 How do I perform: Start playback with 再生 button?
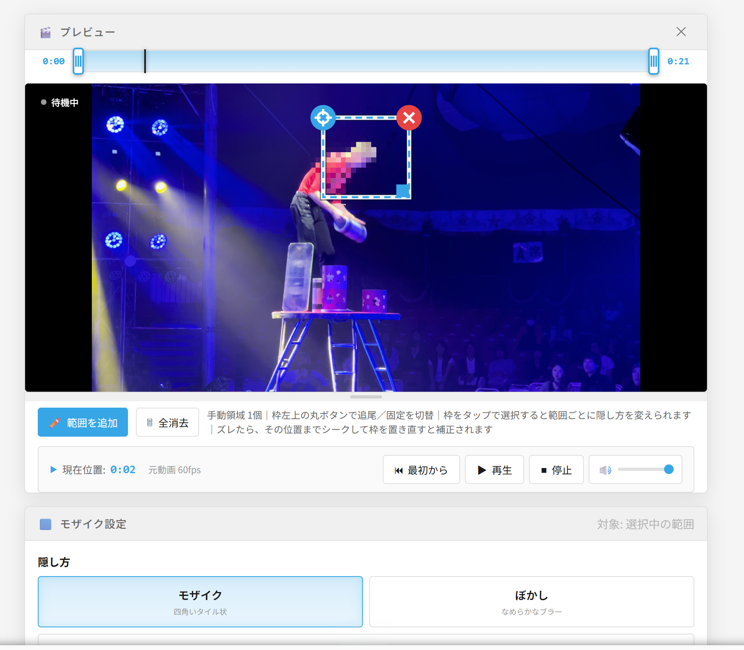click(494, 470)
